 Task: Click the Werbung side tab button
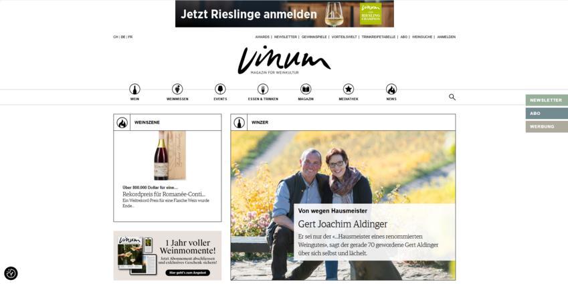[547, 126]
